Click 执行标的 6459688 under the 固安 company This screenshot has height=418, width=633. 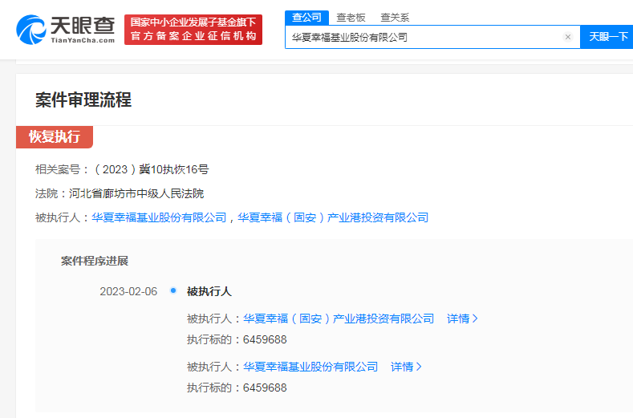point(237,339)
